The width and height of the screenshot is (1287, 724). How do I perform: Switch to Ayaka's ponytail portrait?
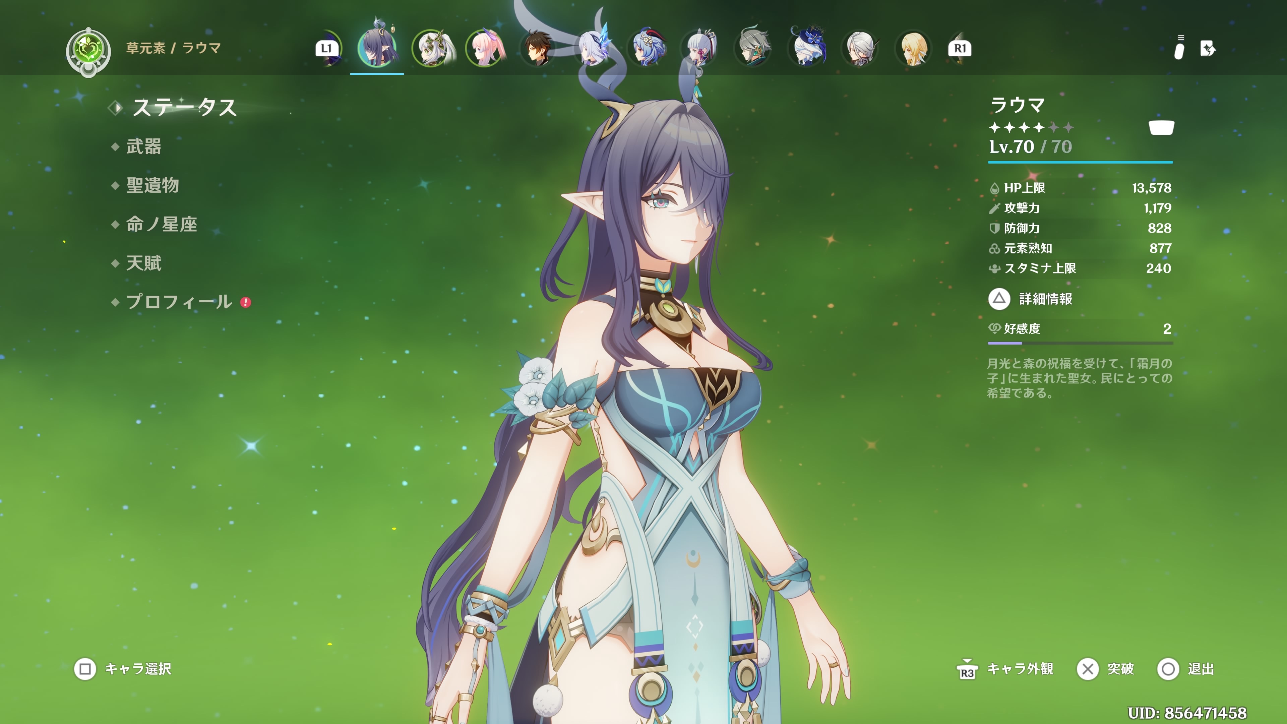click(700, 48)
